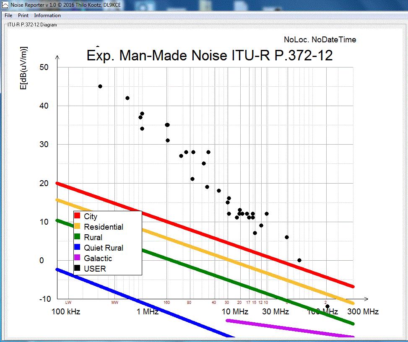Click the Residential legend label

(x=104, y=227)
